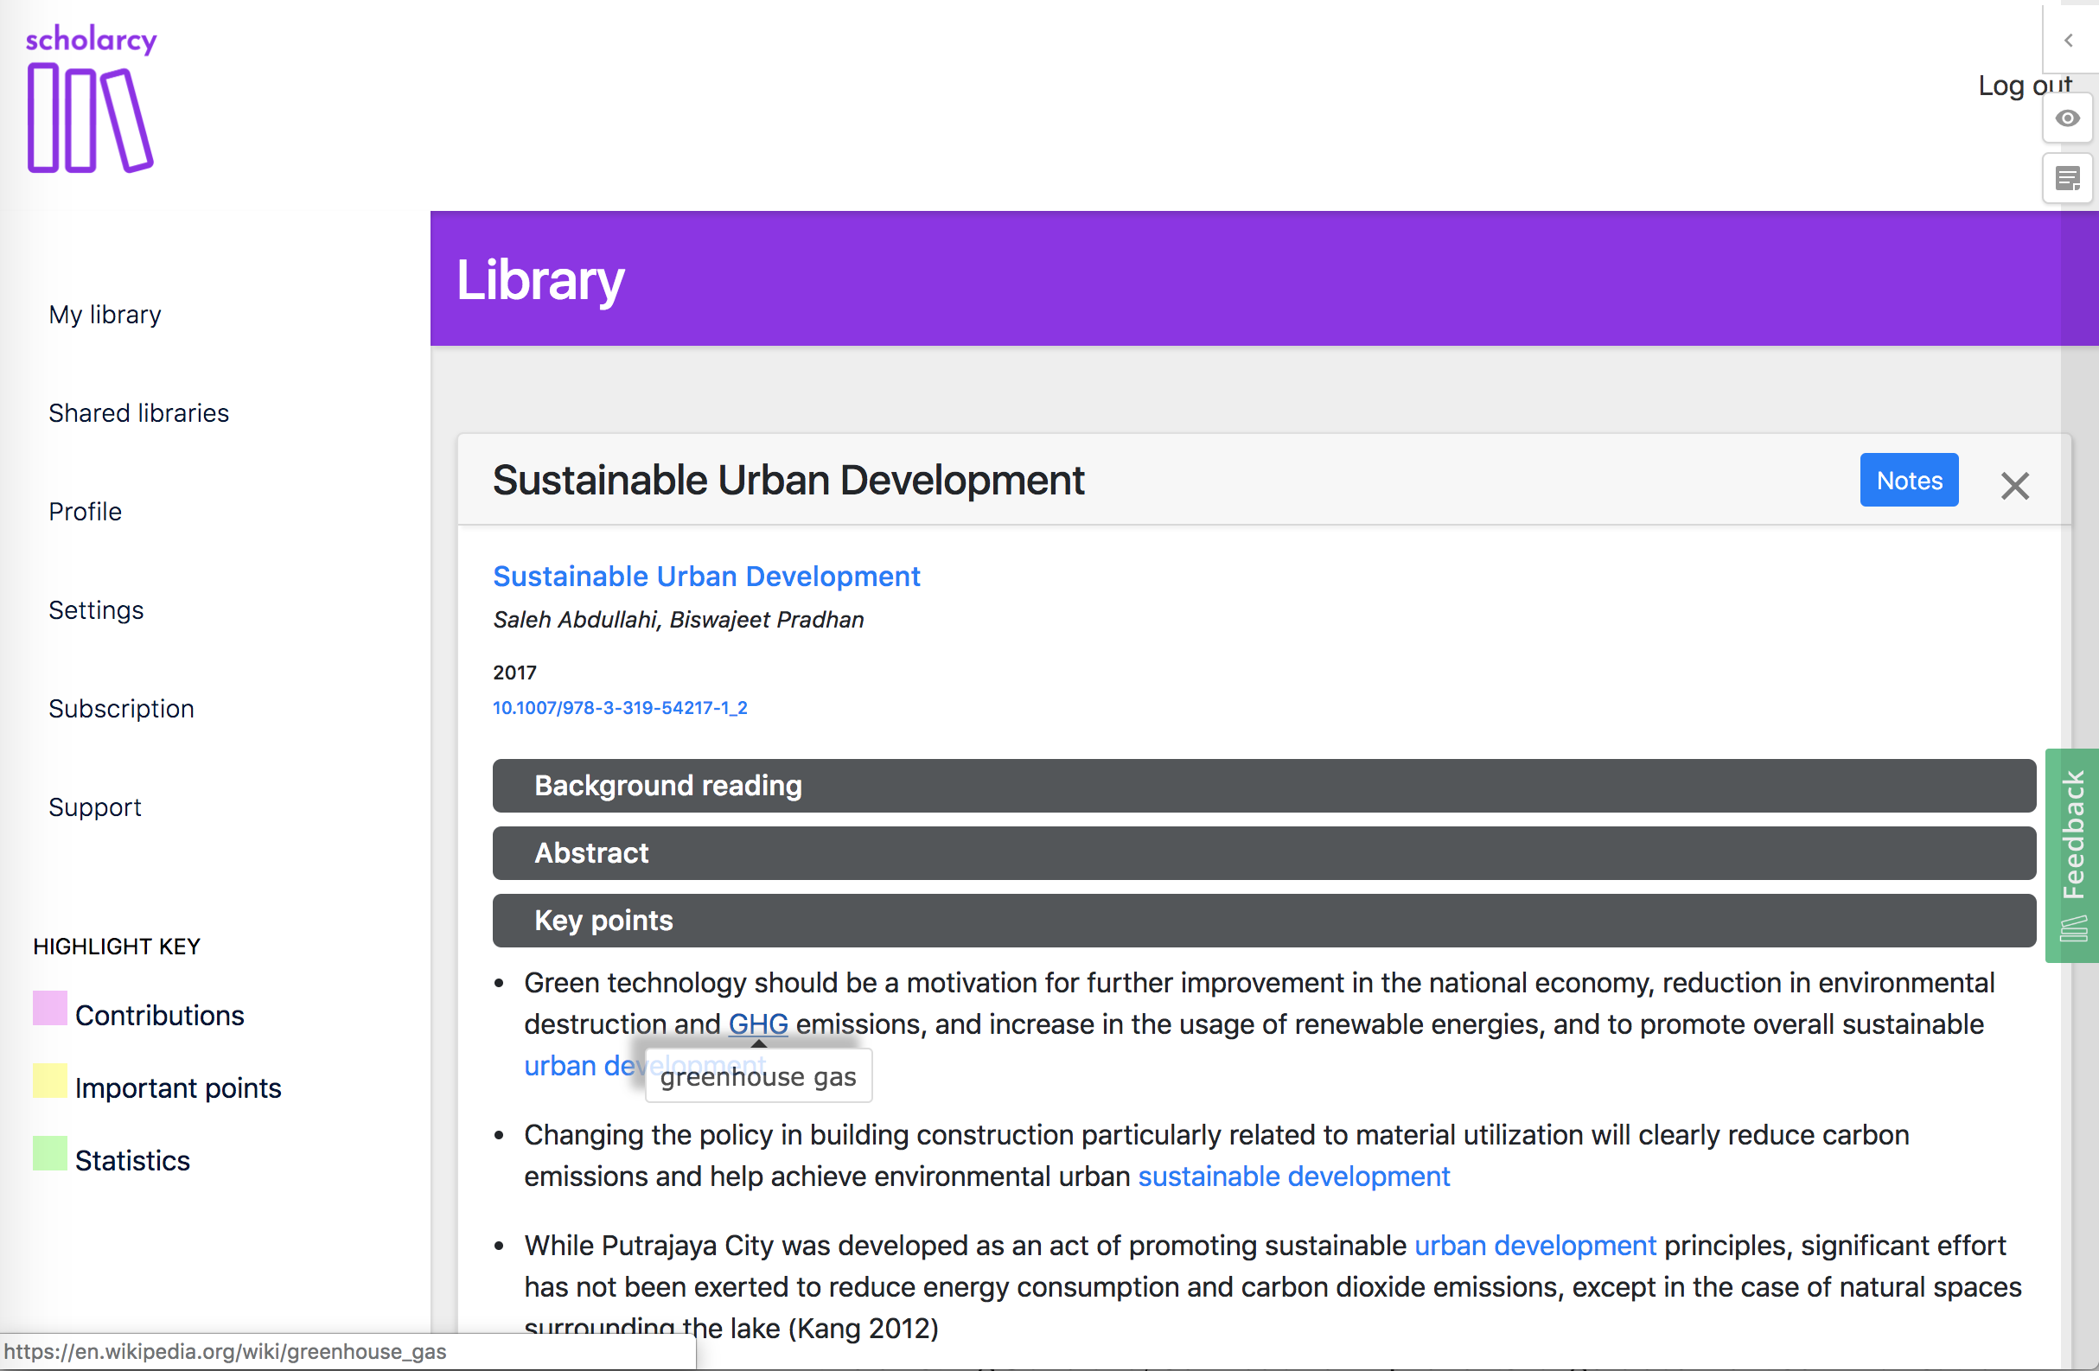Click the yellow Important points swatch

tap(50, 1081)
